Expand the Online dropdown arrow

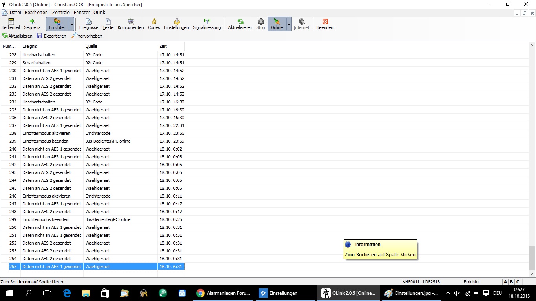(x=289, y=24)
